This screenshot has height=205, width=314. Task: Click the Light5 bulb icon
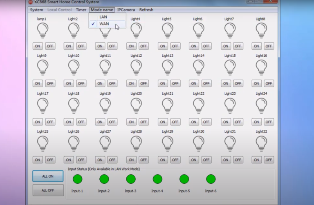[x=167, y=30]
